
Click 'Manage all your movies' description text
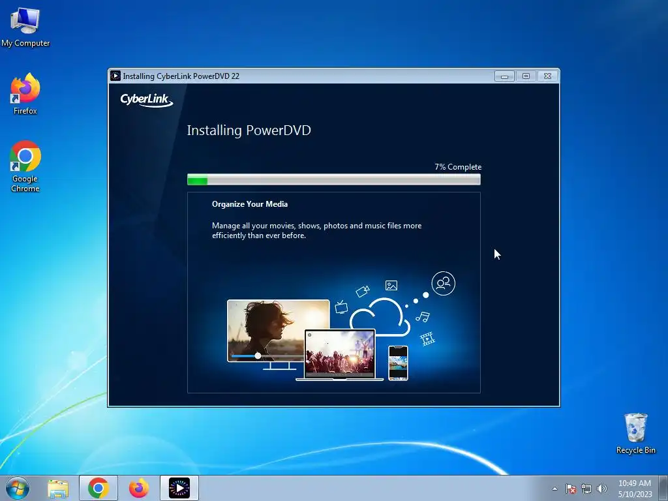(316, 230)
